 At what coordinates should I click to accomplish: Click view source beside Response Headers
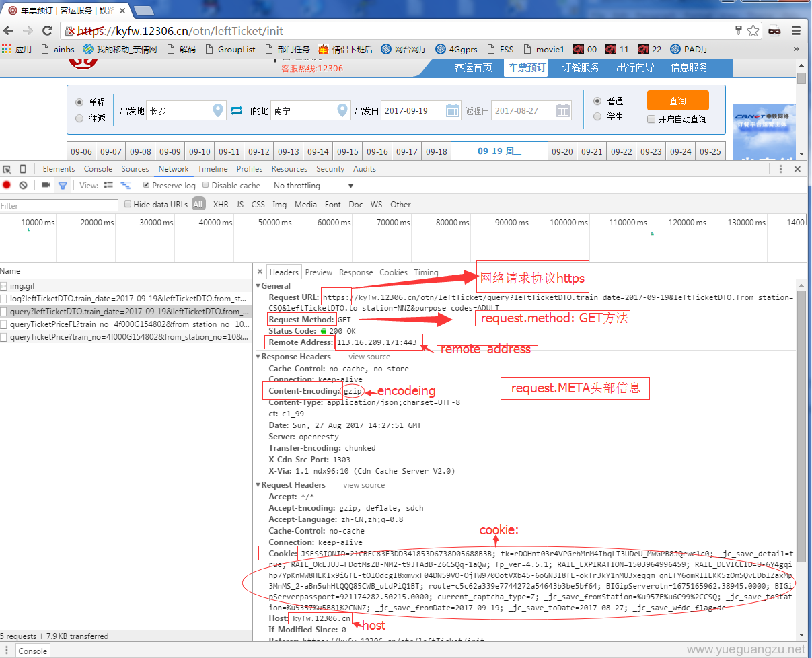pos(369,357)
